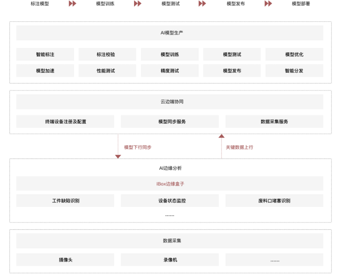Viewport: 337px width, 276px height.
Task: Click the 标注模型 workflow step
Action: (x=40, y=4)
